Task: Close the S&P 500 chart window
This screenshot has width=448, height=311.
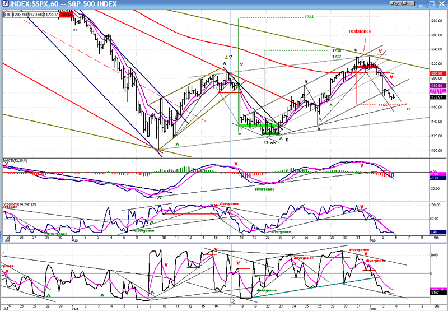Action: point(442,4)
